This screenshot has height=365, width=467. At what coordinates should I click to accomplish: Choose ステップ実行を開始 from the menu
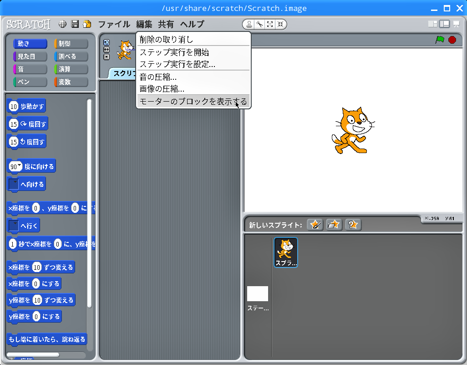click(x=193, y=52)
